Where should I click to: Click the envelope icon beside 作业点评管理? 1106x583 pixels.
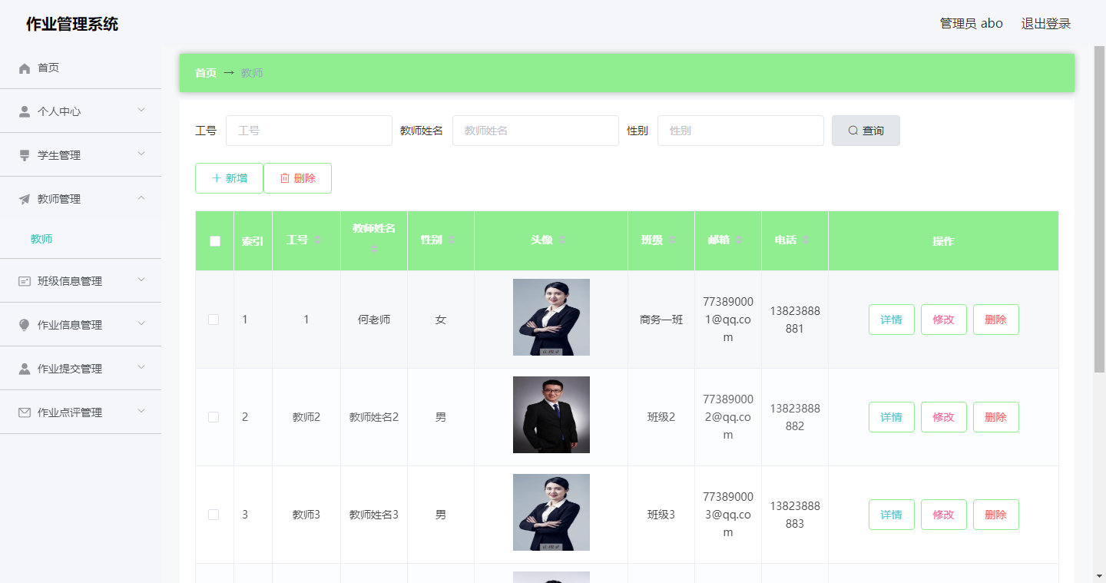click(25, 412)
